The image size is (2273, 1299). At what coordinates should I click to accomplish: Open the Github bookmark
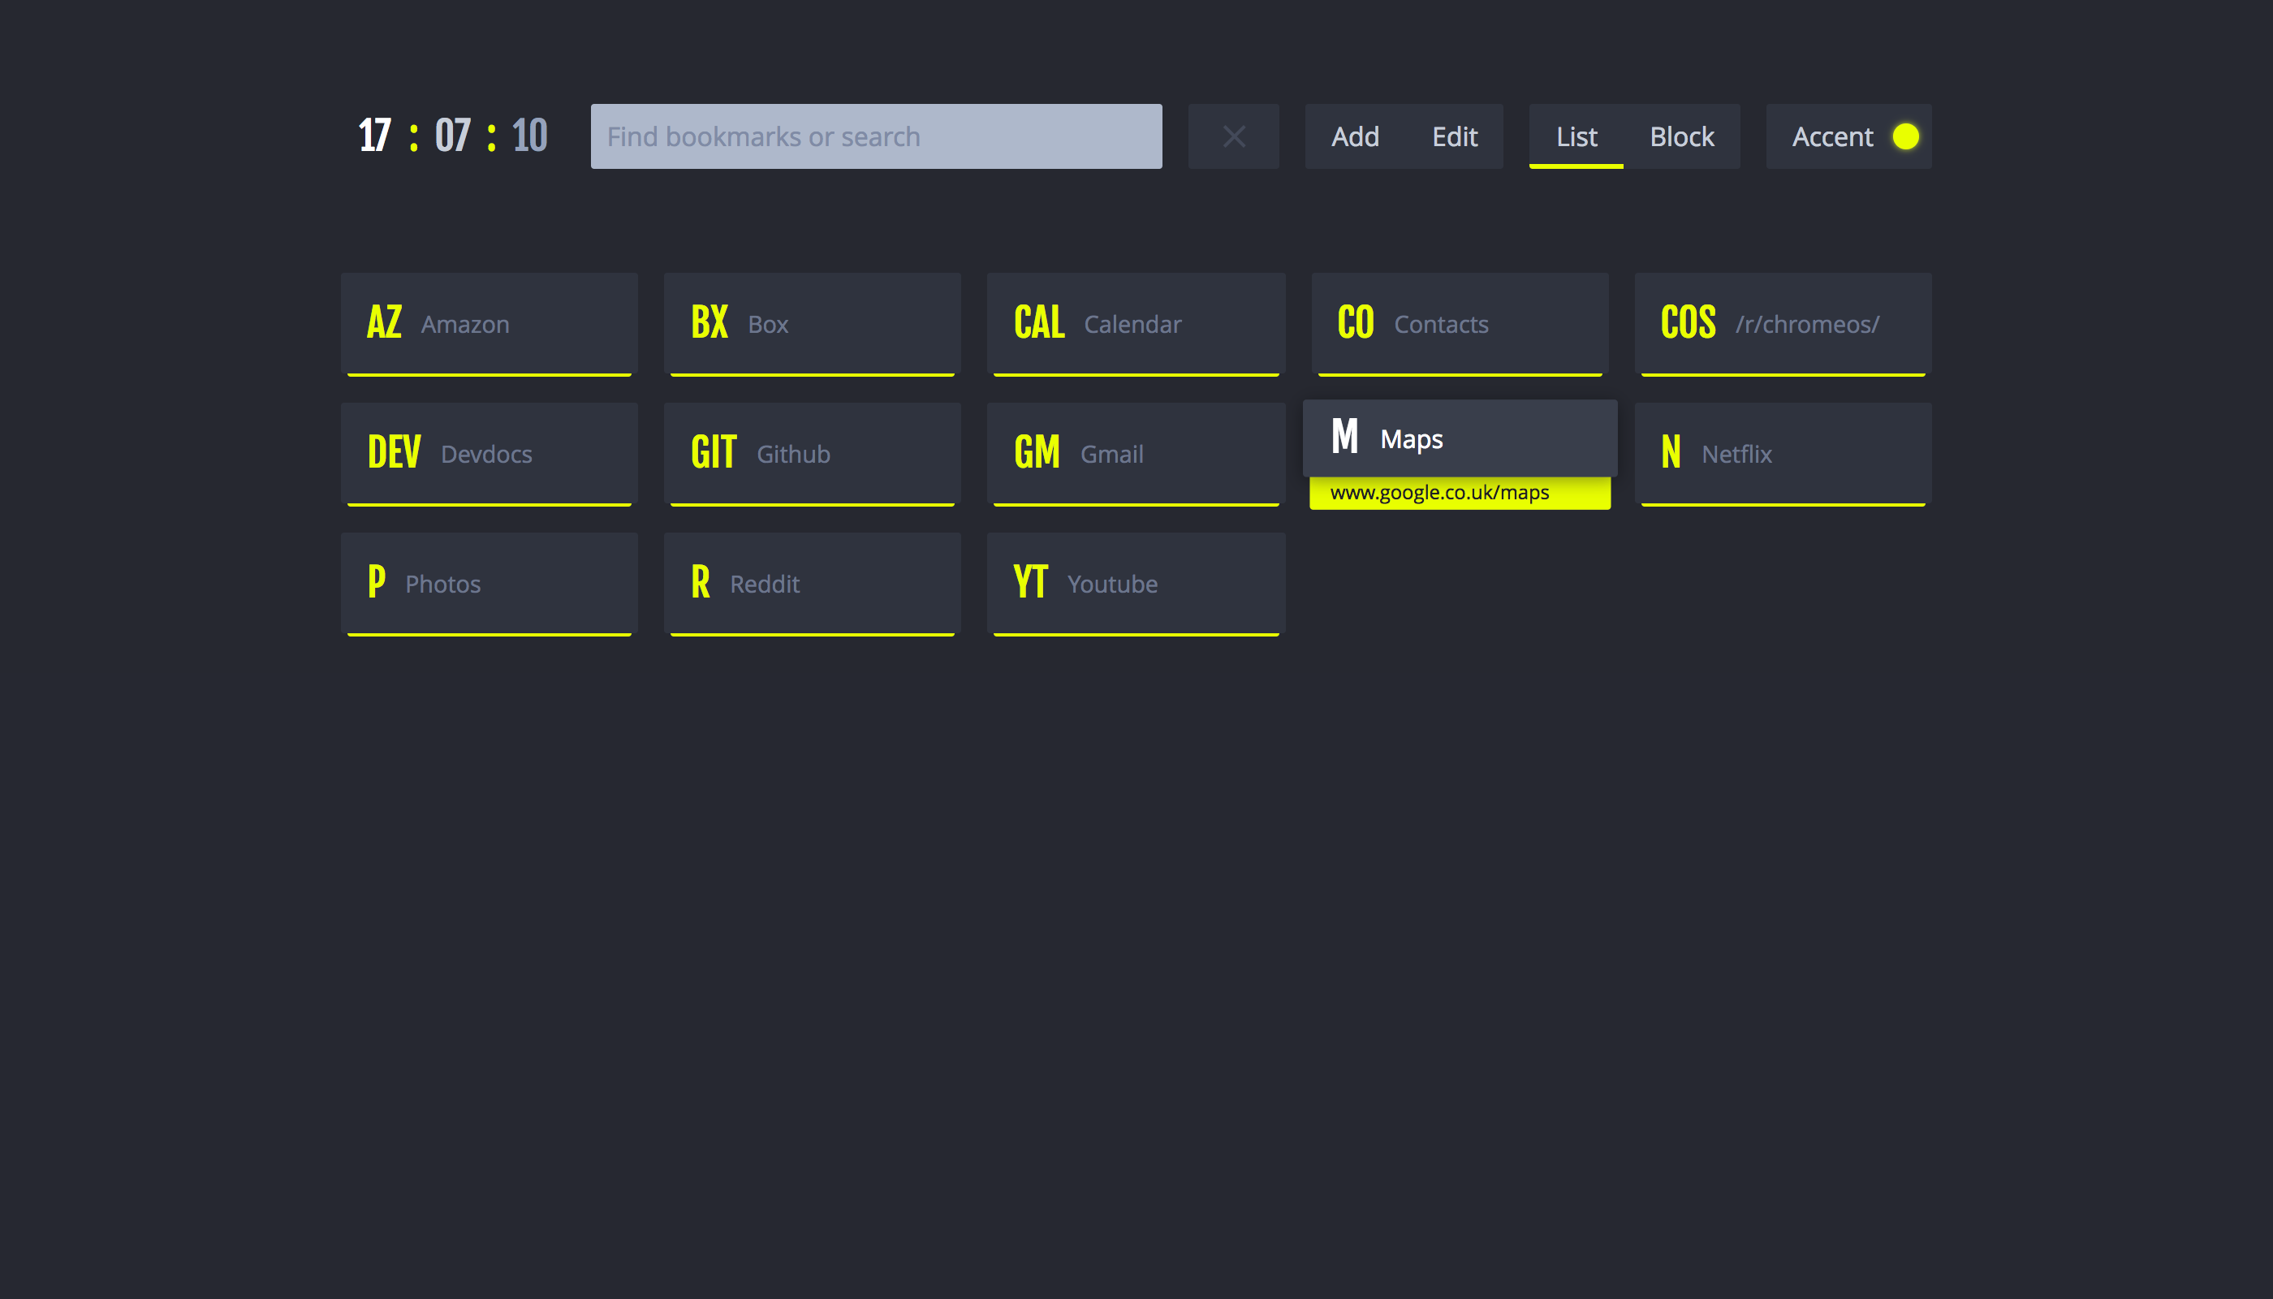pyautogui.click(x=812, y=454)
